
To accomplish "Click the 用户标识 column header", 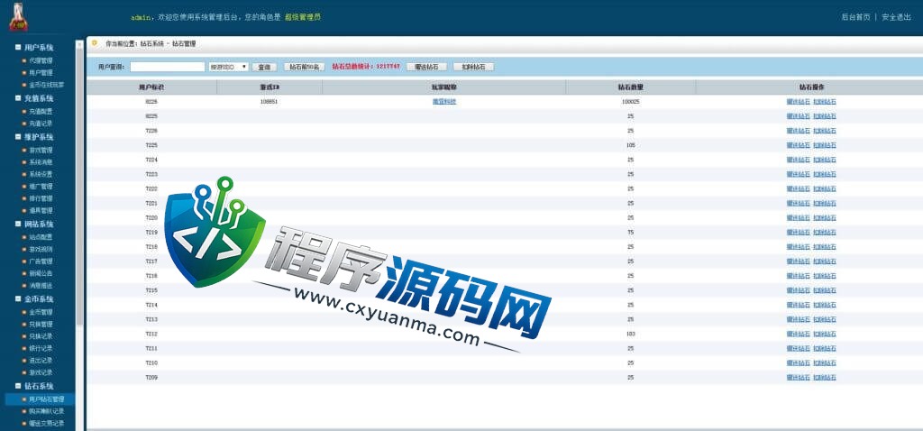I will click(151, 87).
